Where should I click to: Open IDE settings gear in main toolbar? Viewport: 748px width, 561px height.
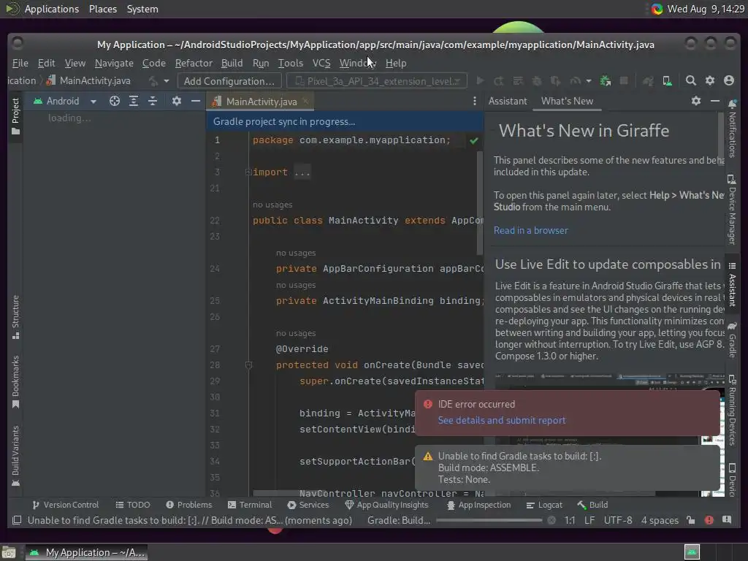(710, 80)
